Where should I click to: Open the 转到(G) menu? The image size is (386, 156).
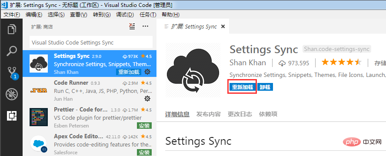tap(102, 15)
